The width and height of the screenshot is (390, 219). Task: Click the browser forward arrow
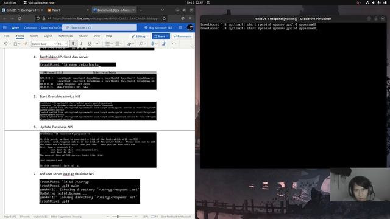pyautogui.click(x=12, y=18)
